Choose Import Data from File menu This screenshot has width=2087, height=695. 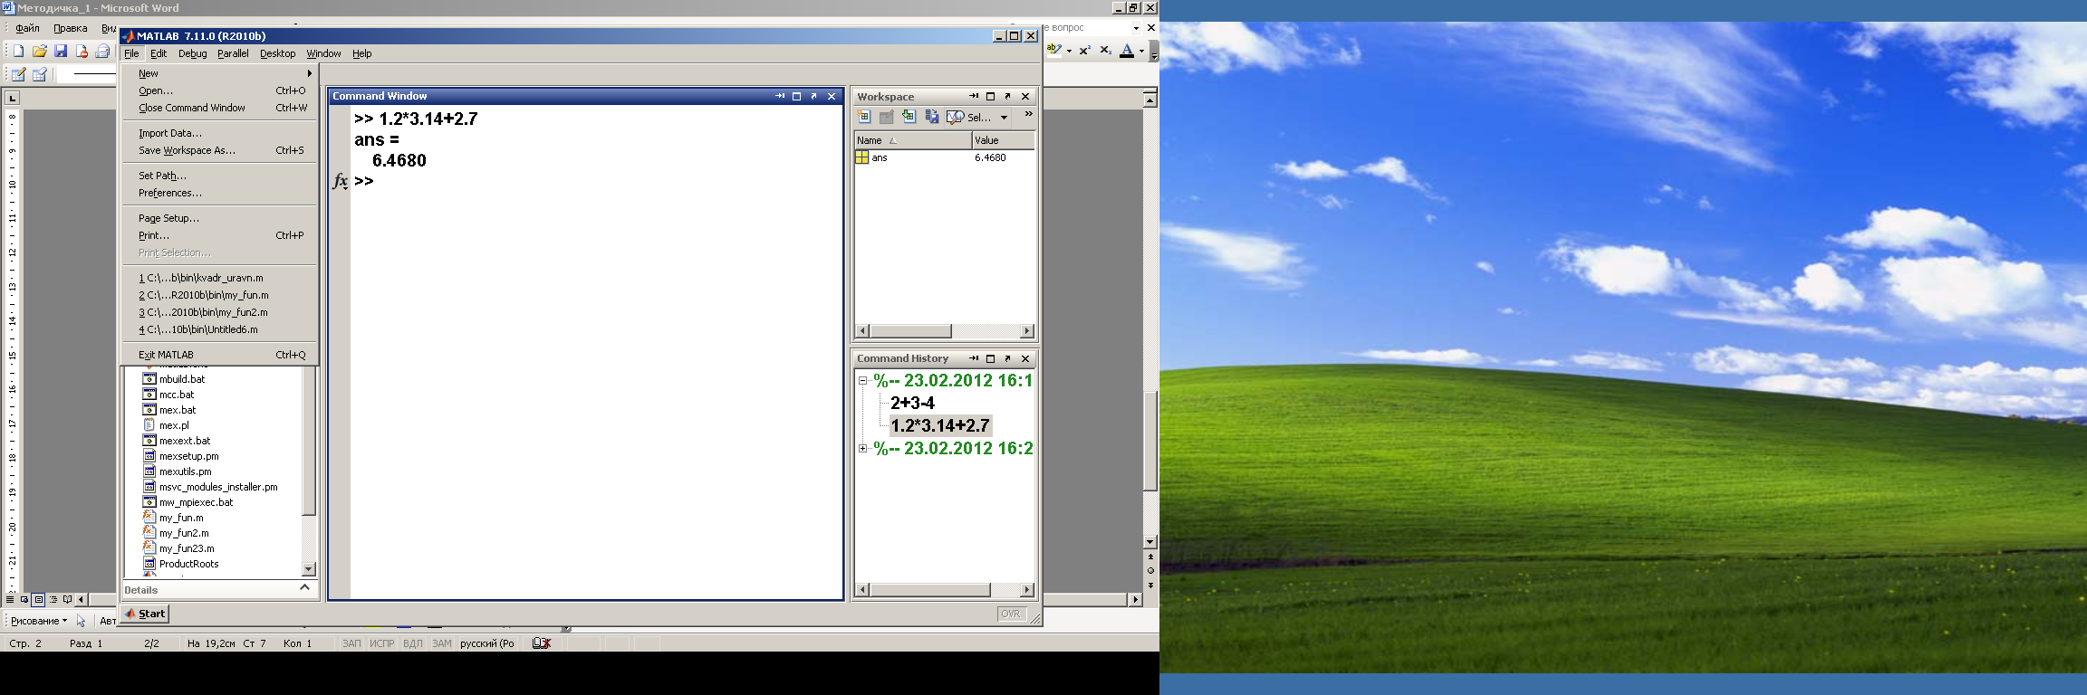click(220, 133)
